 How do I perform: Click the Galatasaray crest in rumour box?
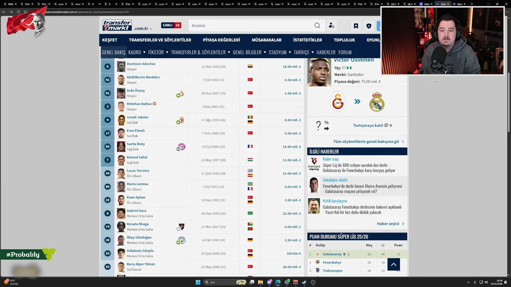(x=338, y=102)
